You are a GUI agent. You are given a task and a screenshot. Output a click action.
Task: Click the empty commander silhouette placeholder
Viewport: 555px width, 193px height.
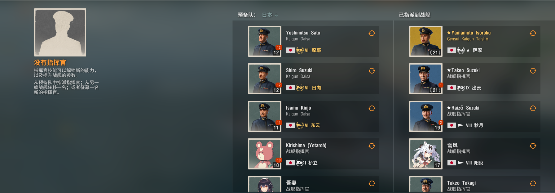pyautogui.click(x=60, y=32)
